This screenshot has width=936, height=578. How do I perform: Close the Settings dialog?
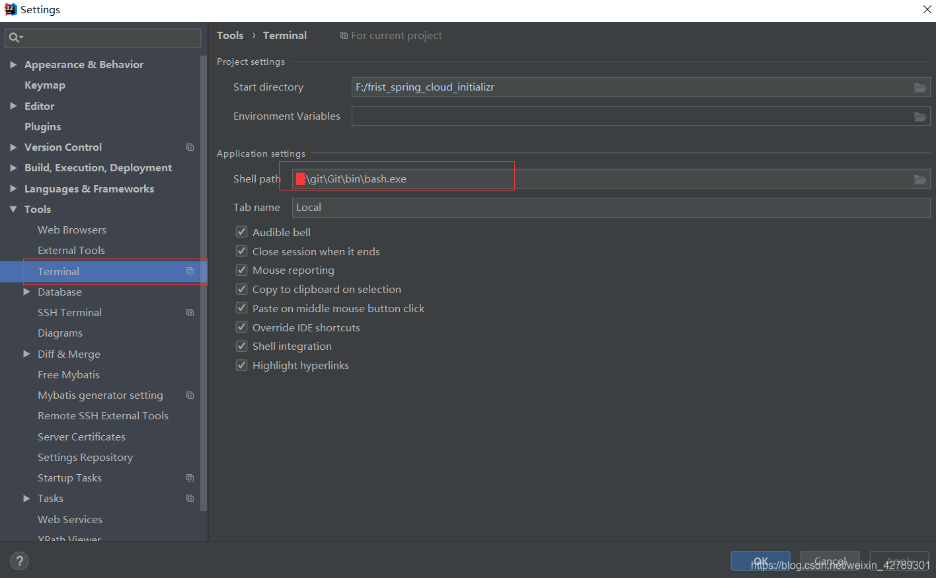point(927,9)
